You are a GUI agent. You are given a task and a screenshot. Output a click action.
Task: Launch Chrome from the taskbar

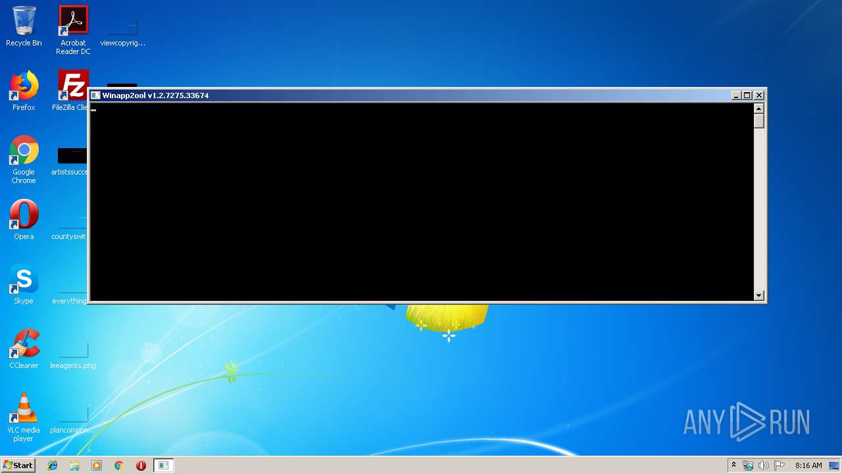pos(119,465)
